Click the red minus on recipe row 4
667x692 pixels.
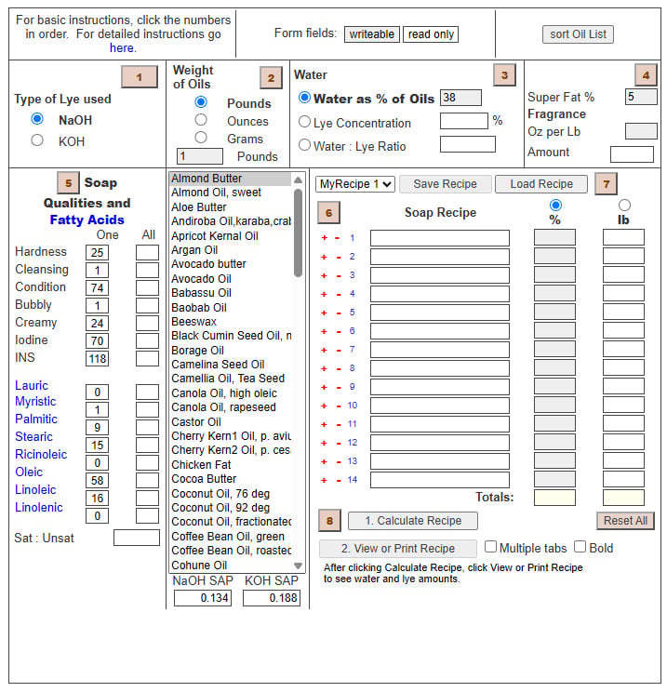[x=339, y=294]
